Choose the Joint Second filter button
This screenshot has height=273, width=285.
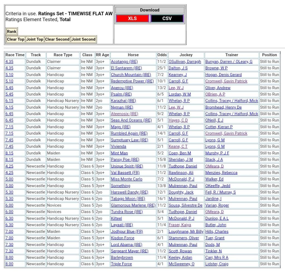point(83,39)
